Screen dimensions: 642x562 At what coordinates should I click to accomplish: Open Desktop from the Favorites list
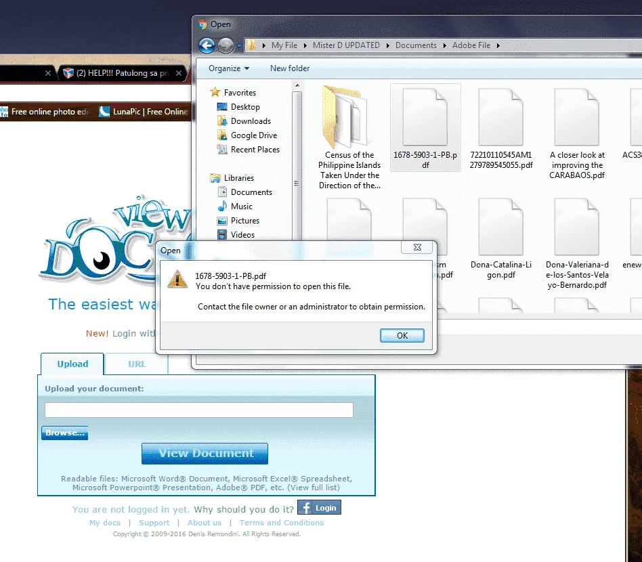point(245,107)
